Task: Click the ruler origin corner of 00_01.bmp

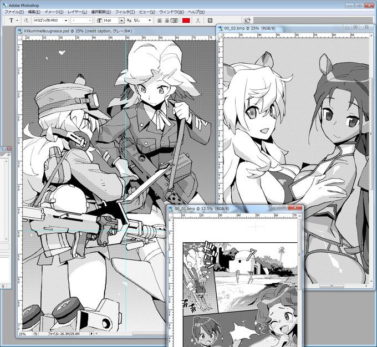Action: [x=171, y=216]
